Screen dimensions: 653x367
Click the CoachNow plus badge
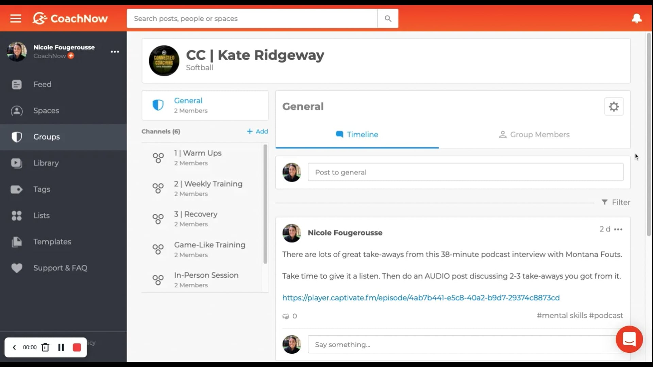[71, 56]
